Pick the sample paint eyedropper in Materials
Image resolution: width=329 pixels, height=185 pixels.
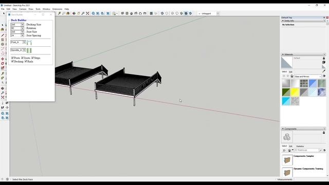(324, 71)
